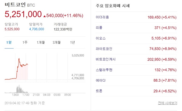The height and width of the screenshot is (111, 182).
Task: Click the 에이다 coin link
Action: pos(101,80)
